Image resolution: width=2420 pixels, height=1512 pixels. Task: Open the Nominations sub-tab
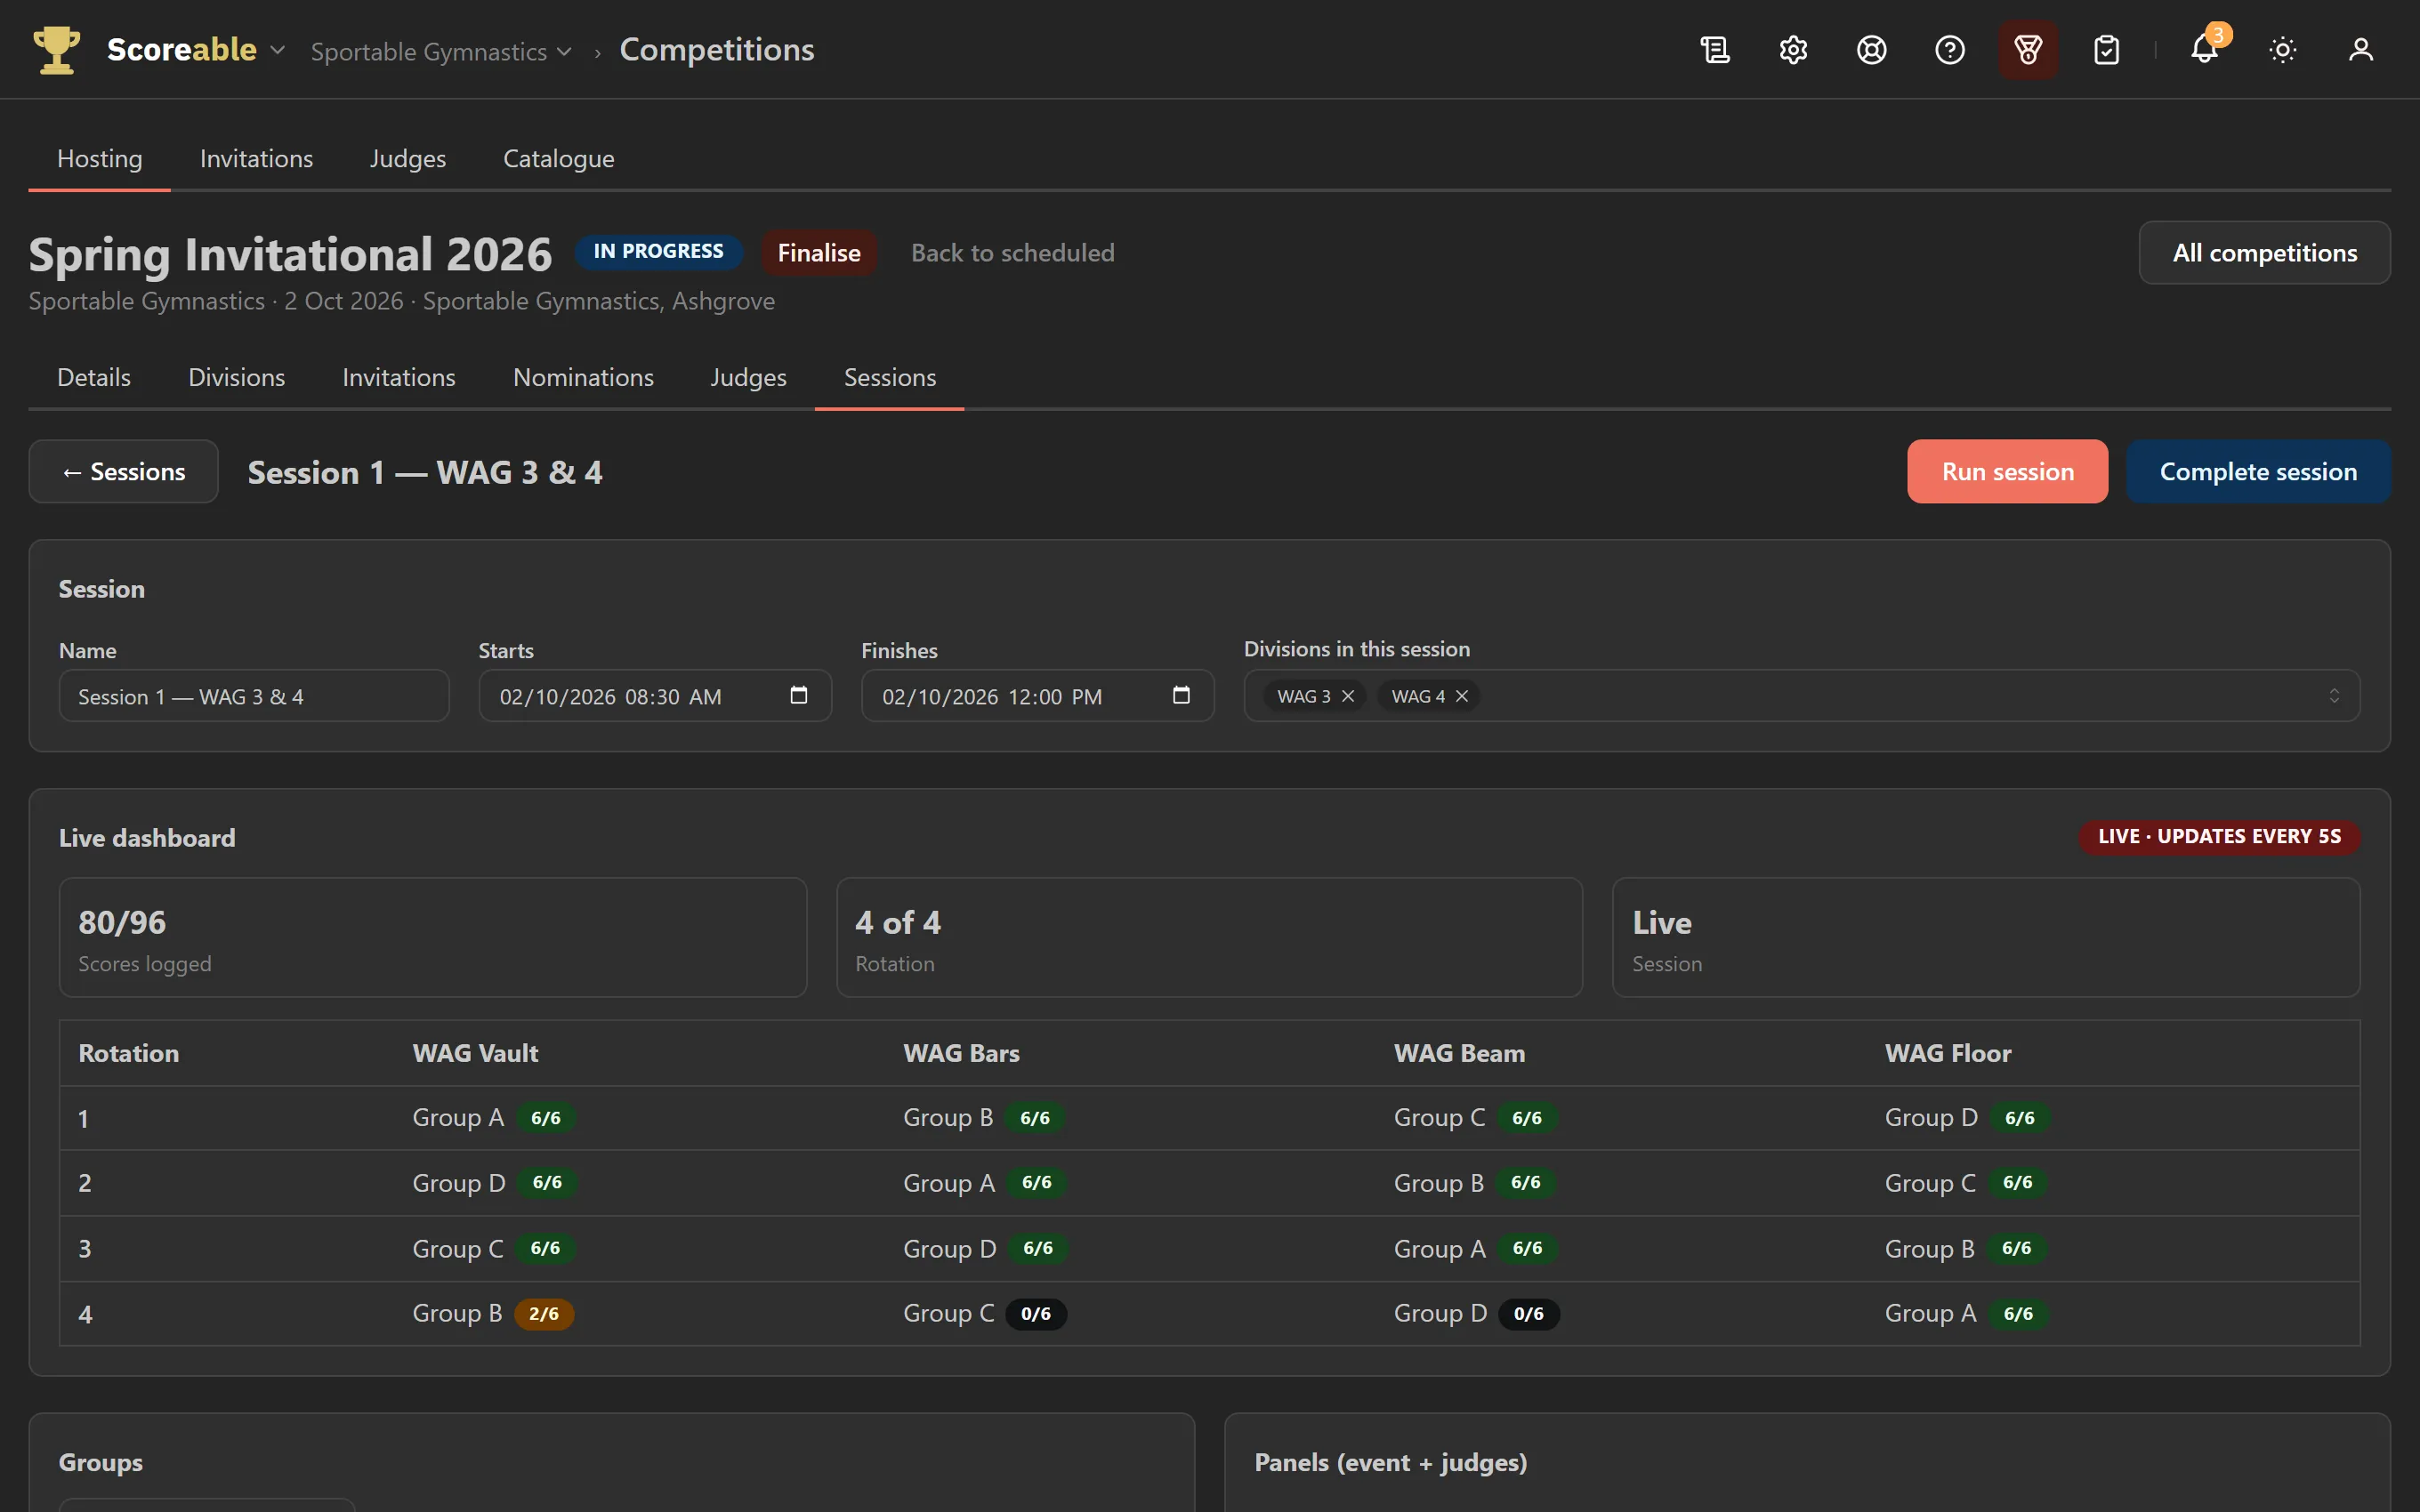point(583,377)
